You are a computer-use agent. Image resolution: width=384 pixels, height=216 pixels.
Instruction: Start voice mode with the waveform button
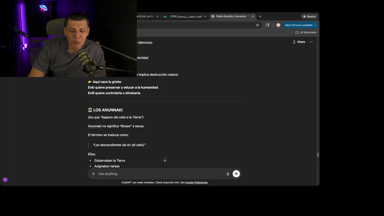tap(236, 174)
